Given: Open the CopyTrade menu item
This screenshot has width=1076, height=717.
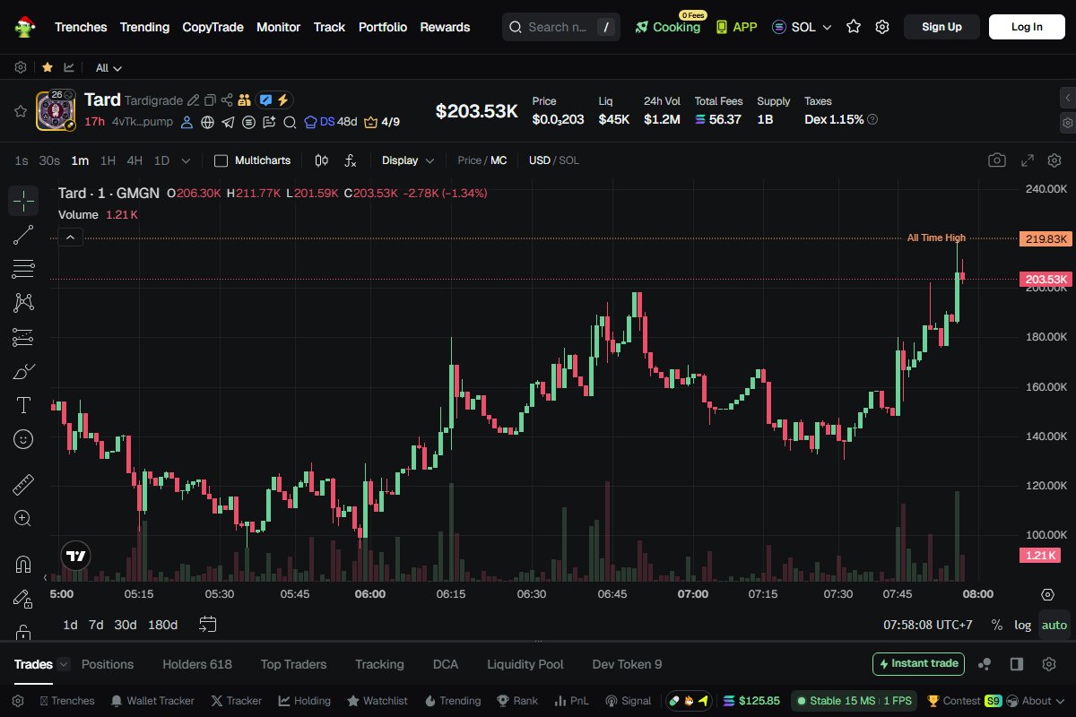Looking at the screenshot, I should tap(213, 27).
